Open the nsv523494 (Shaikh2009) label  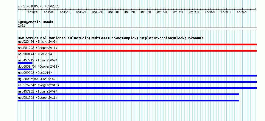38,42
